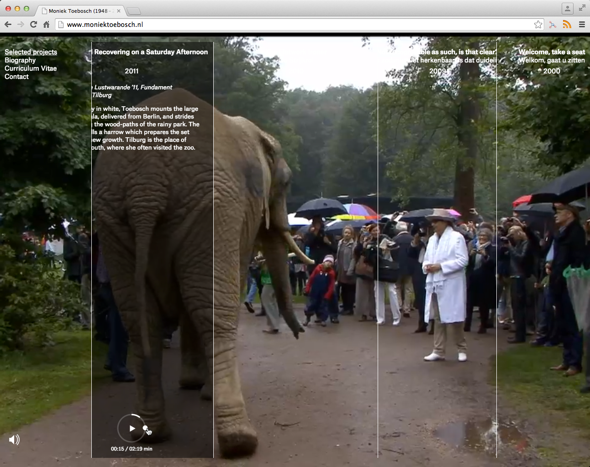
Task: Reload the current page
Action: (33, 25)
